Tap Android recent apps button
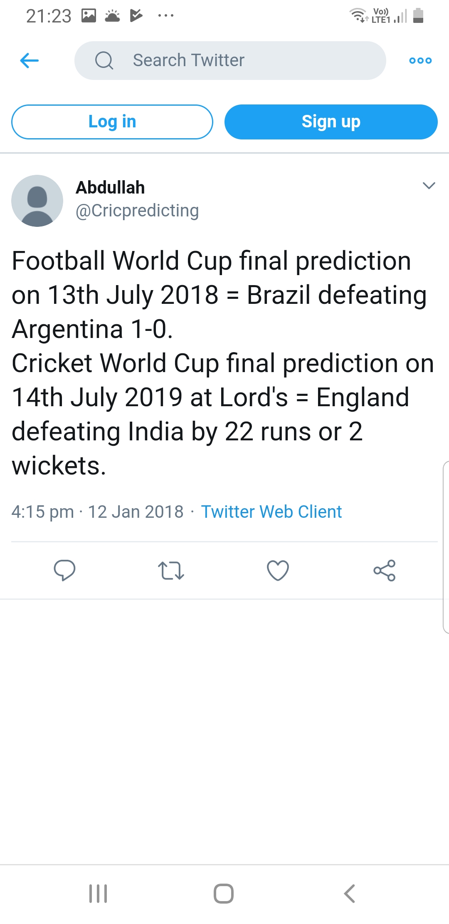449x924 pixels. (x=99, y=893)
